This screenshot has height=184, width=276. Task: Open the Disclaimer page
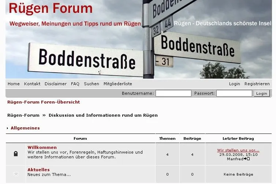(56, 84)
